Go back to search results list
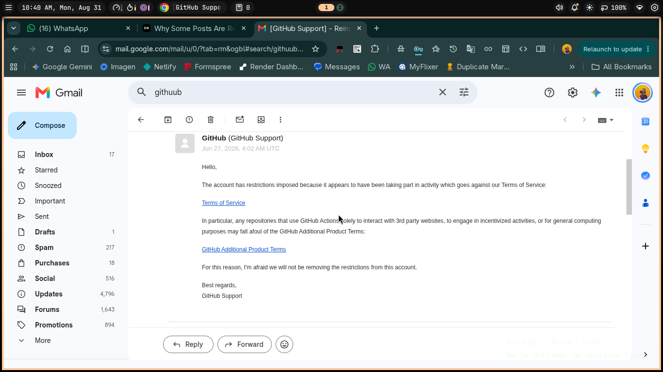This screenshot has width=663, height=372. [x=141, y=120]
